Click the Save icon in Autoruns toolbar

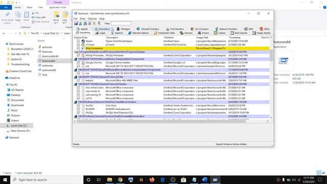click(76, 24)
